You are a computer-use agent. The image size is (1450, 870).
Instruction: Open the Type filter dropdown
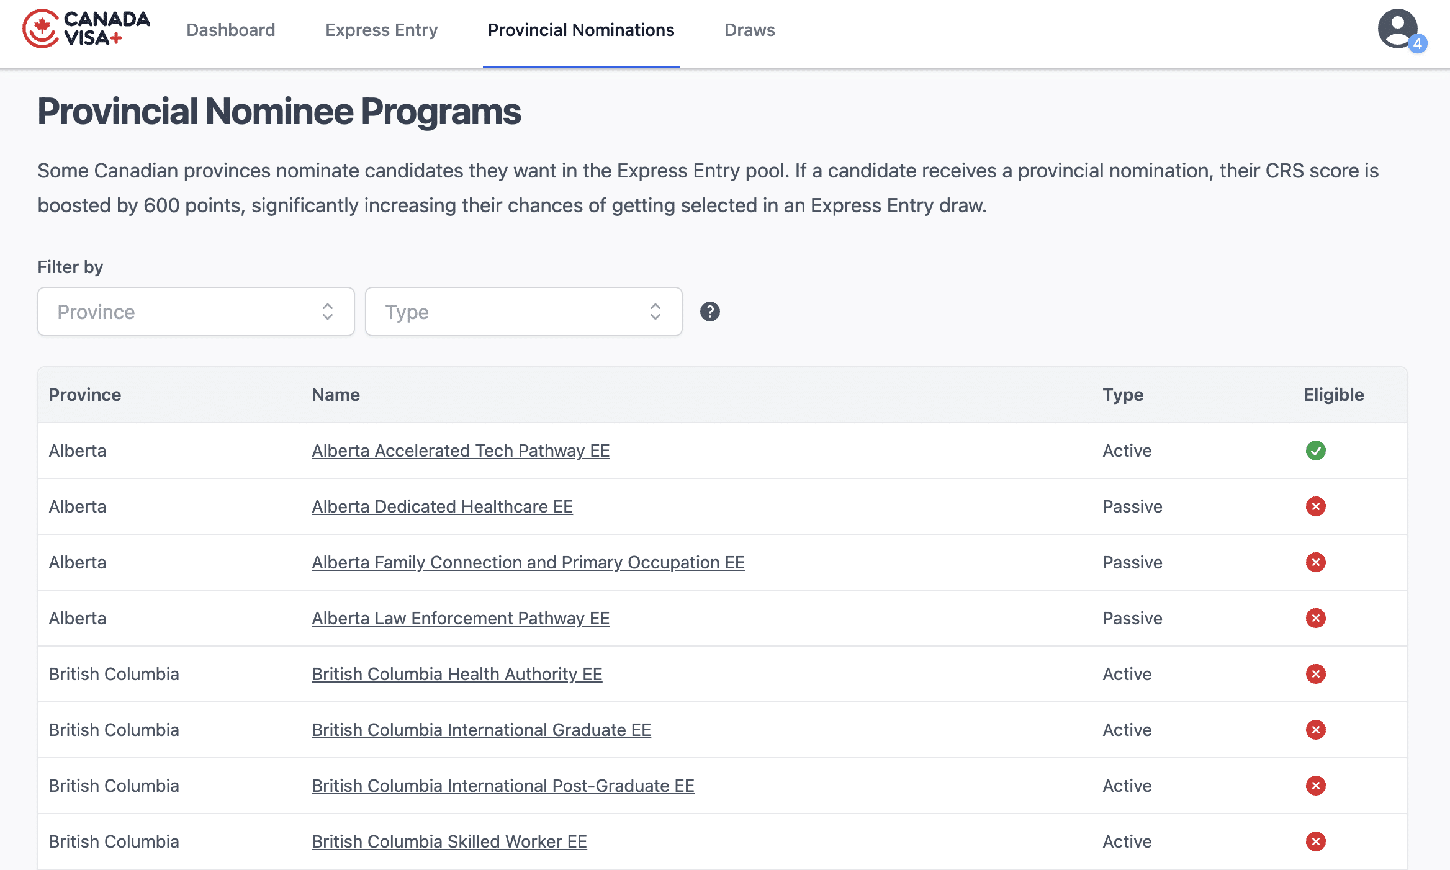523,311
